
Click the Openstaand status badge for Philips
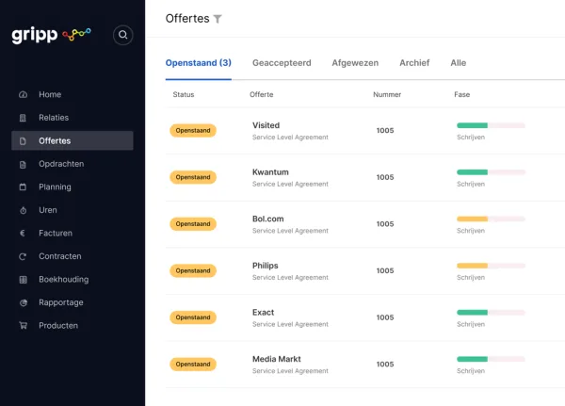(193, 270)
